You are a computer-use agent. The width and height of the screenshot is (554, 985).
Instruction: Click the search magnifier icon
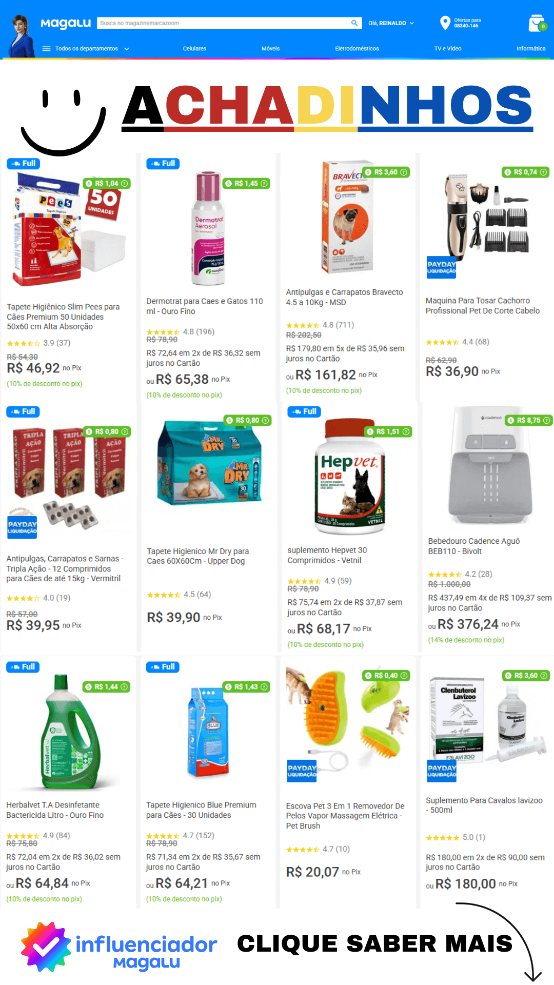pyautogui.click(x=354, y=23)
